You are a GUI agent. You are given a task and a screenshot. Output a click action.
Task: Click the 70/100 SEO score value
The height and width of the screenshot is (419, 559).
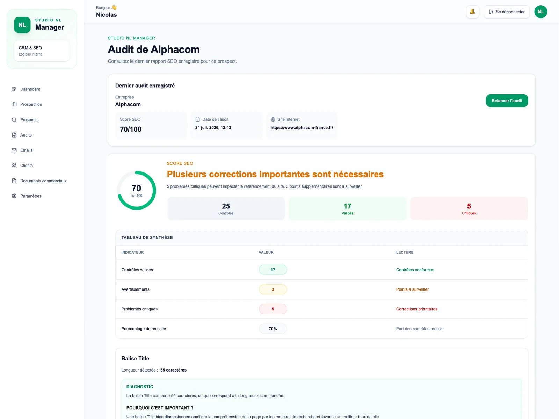pyautogui.click(x=131, y=129)
